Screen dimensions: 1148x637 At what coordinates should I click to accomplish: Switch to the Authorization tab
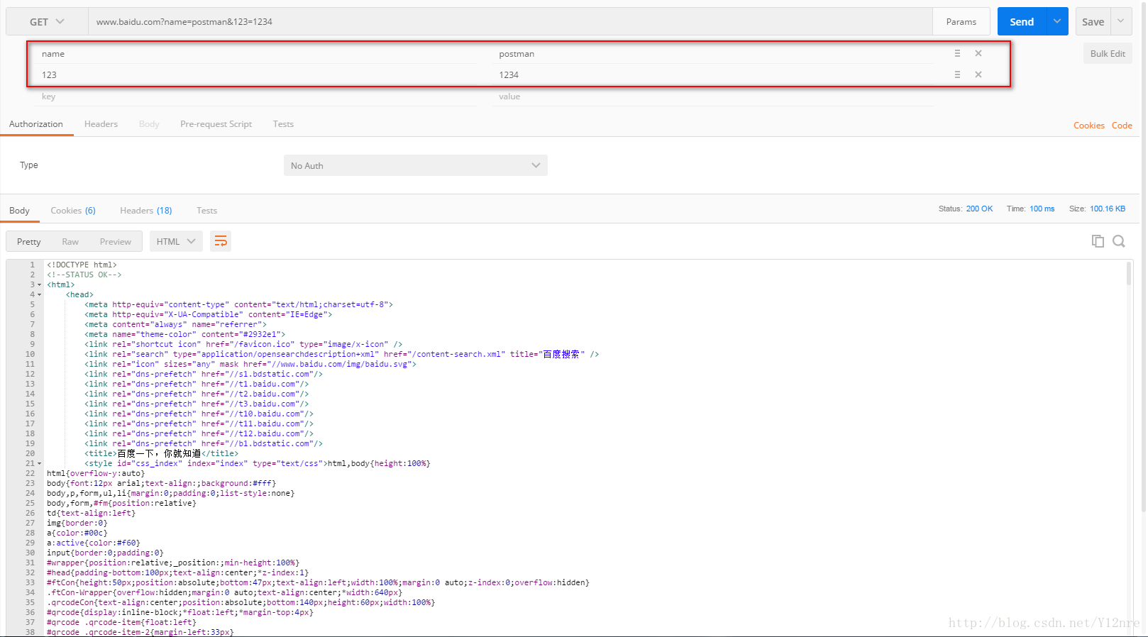click(36, 124)
